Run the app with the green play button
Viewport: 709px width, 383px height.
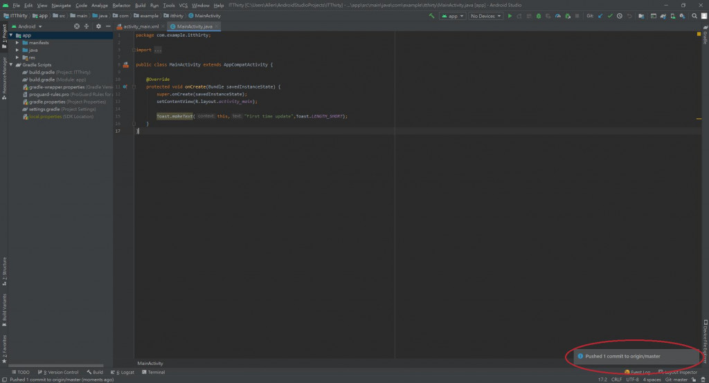coord(510,16)
